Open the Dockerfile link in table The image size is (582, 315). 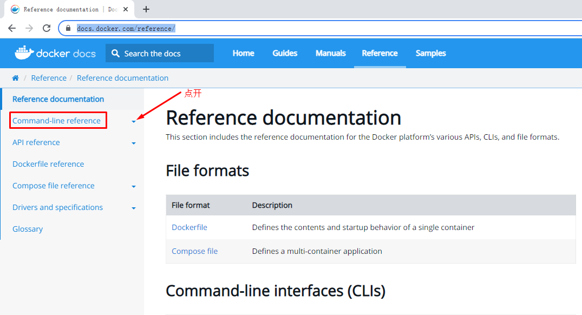(189, 227)
